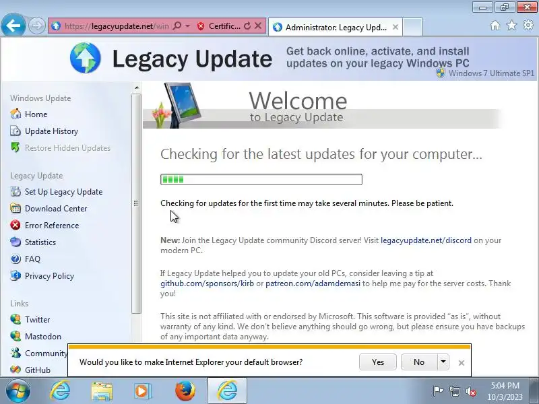Viewport: 539px width, 404px height.
Task: Click the Update History clock icon
Action: [x=15, y=131]
